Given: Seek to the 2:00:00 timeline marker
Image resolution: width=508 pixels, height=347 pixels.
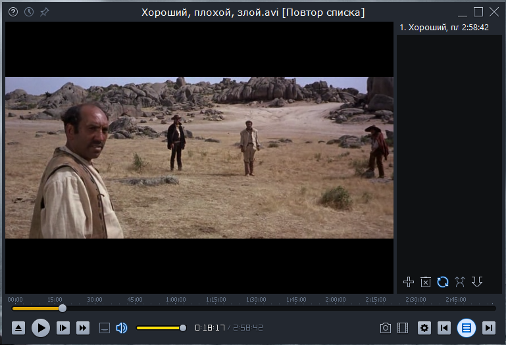Looking at the screenshot, I should 336,300.
